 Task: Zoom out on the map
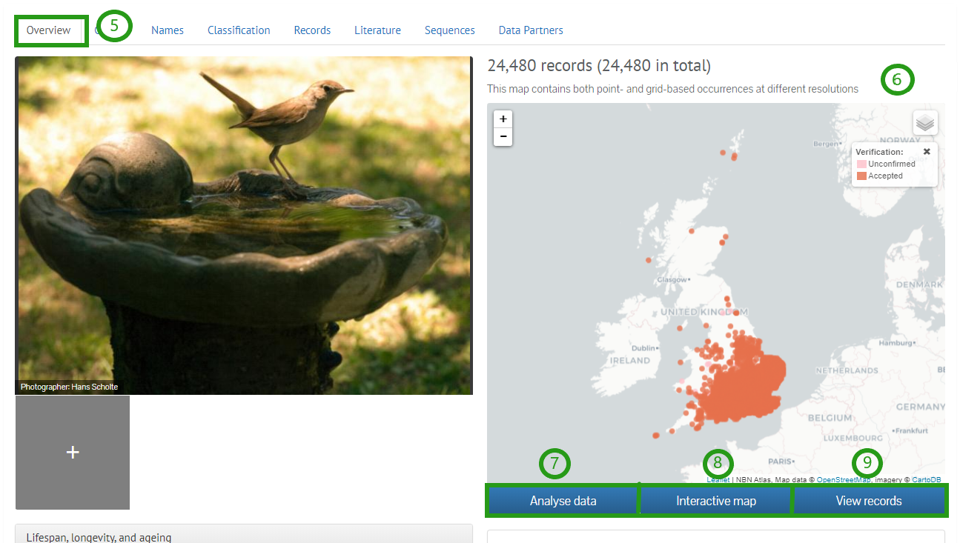503,137
